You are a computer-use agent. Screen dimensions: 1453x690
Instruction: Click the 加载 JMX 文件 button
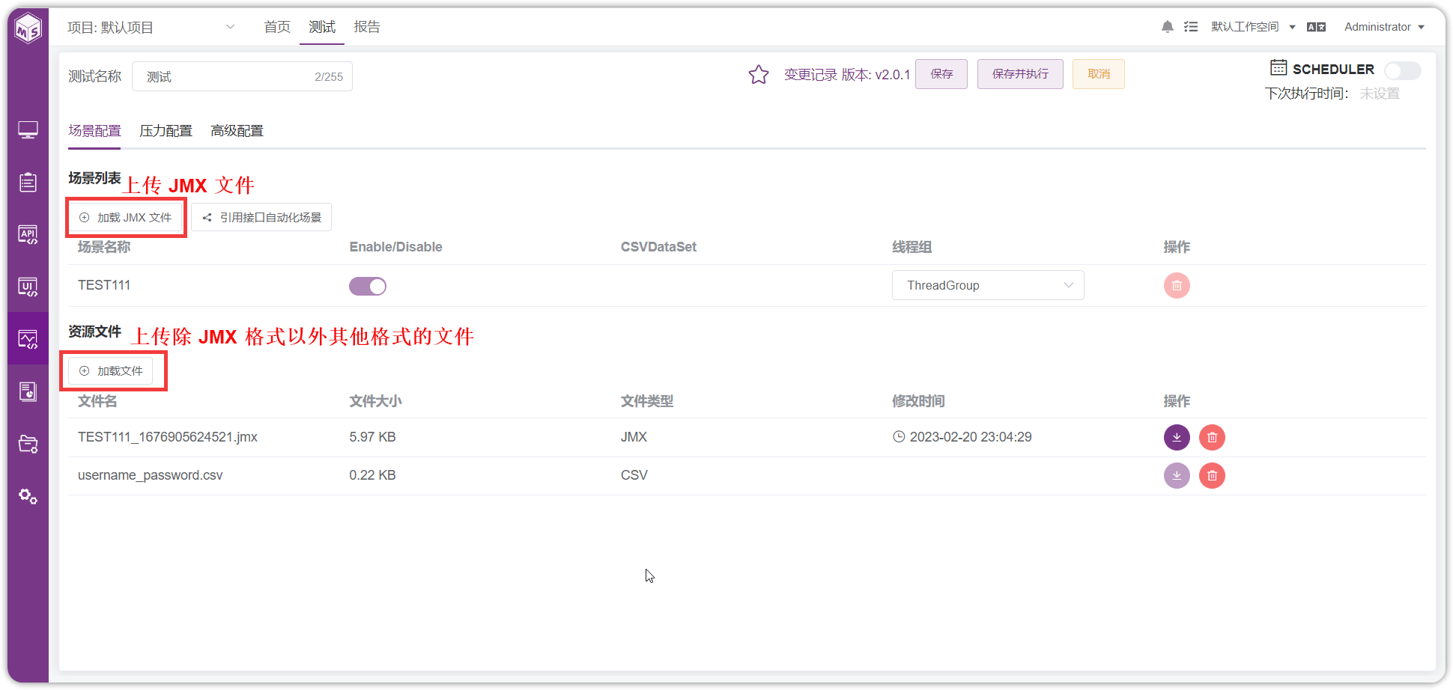click(126, 218)
